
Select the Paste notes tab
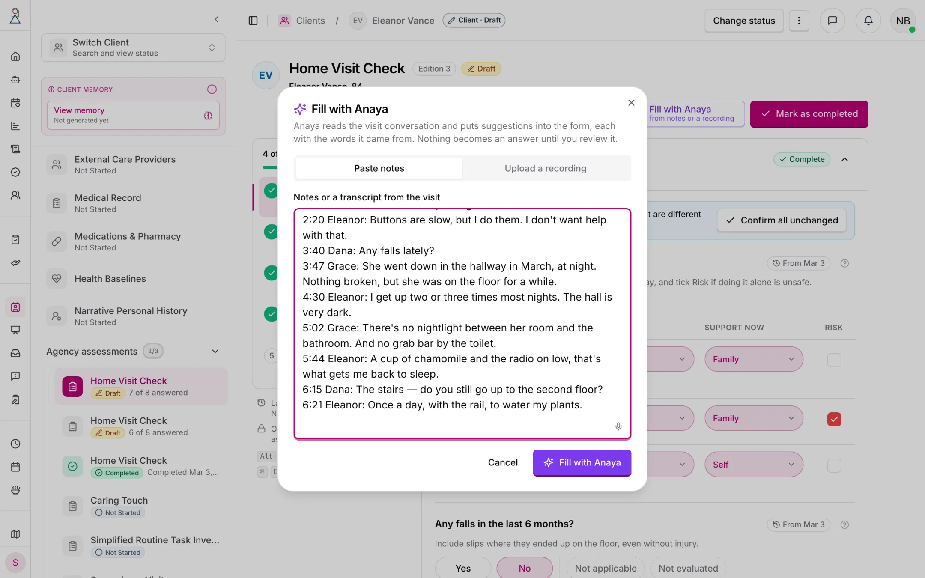click(x=379, y=168)
